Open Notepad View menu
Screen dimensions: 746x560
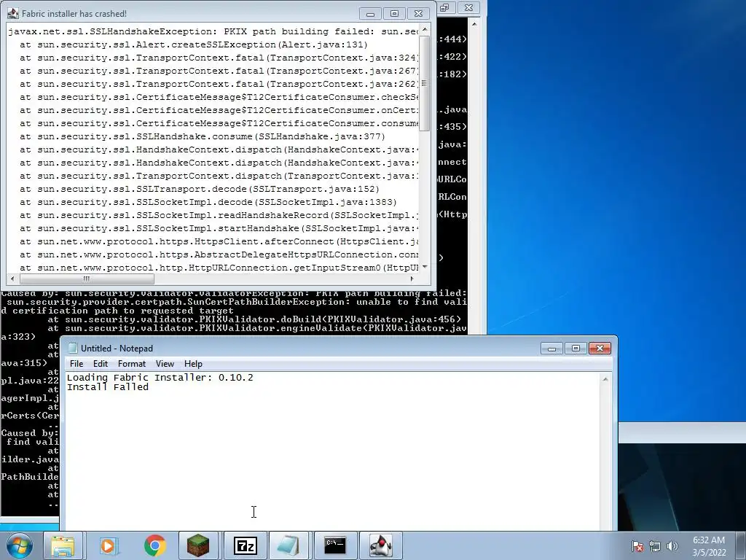tap(165, 364)
